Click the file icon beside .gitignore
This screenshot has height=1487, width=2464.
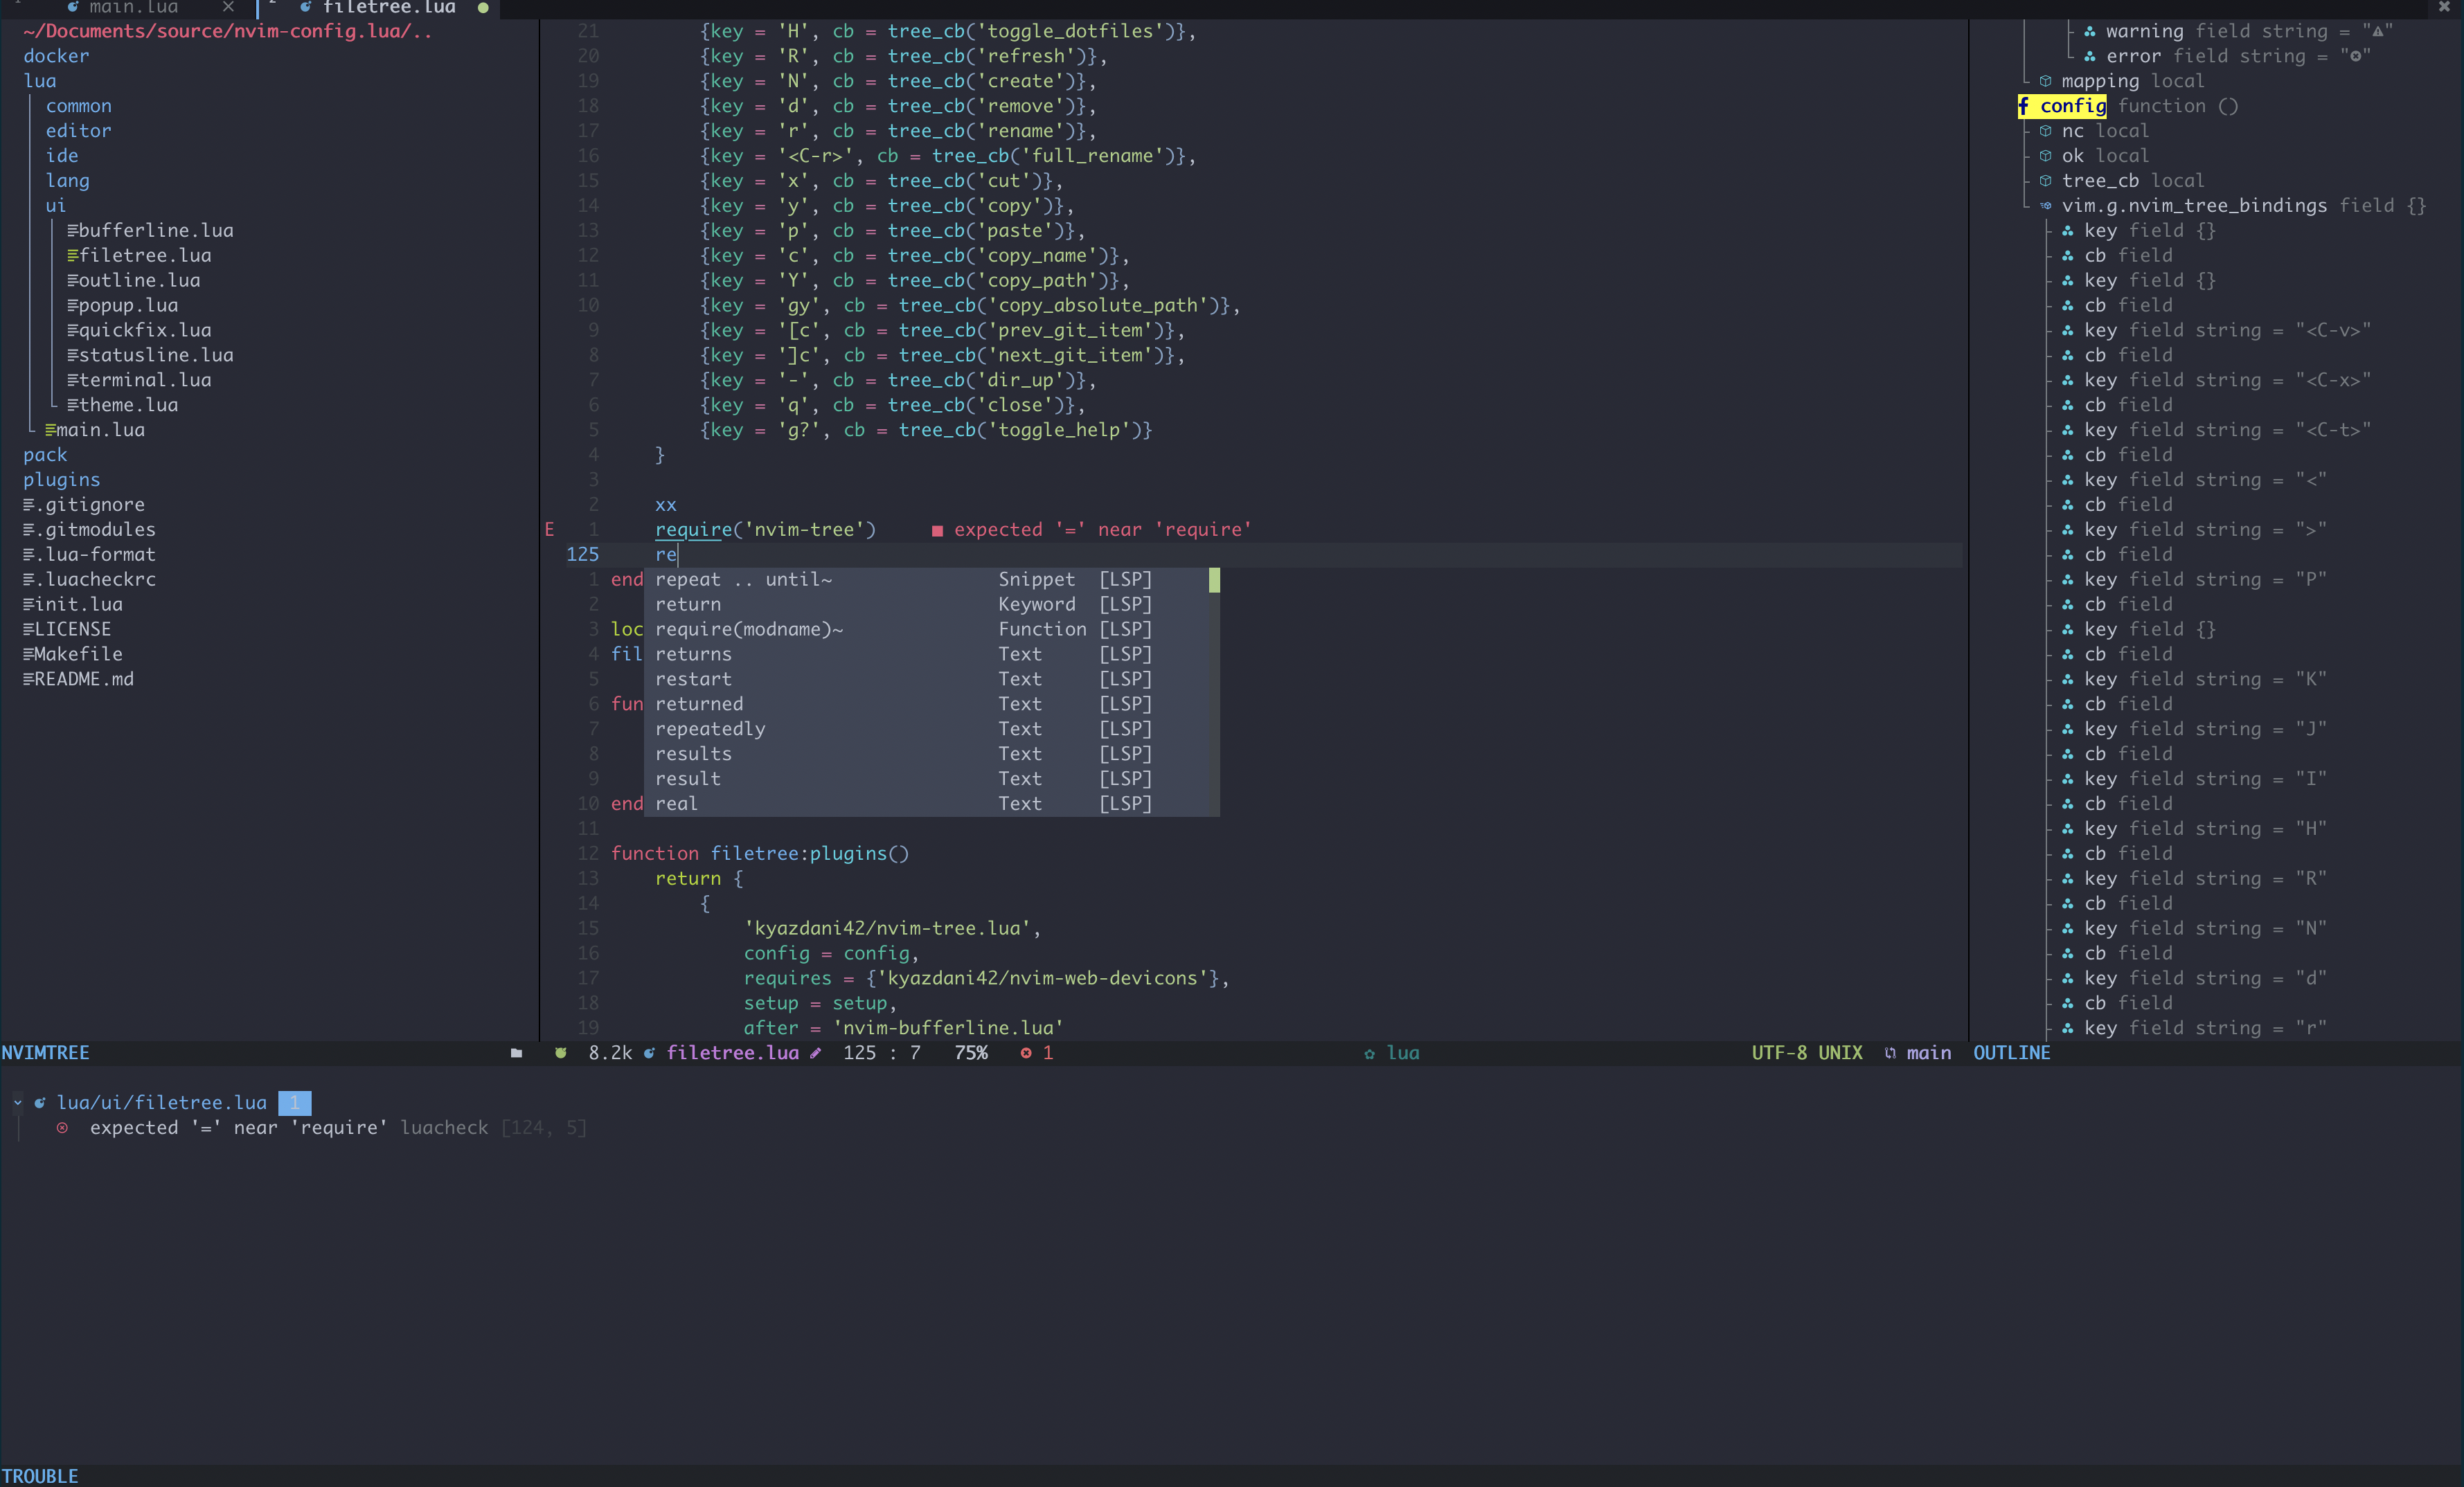point(29,505)
